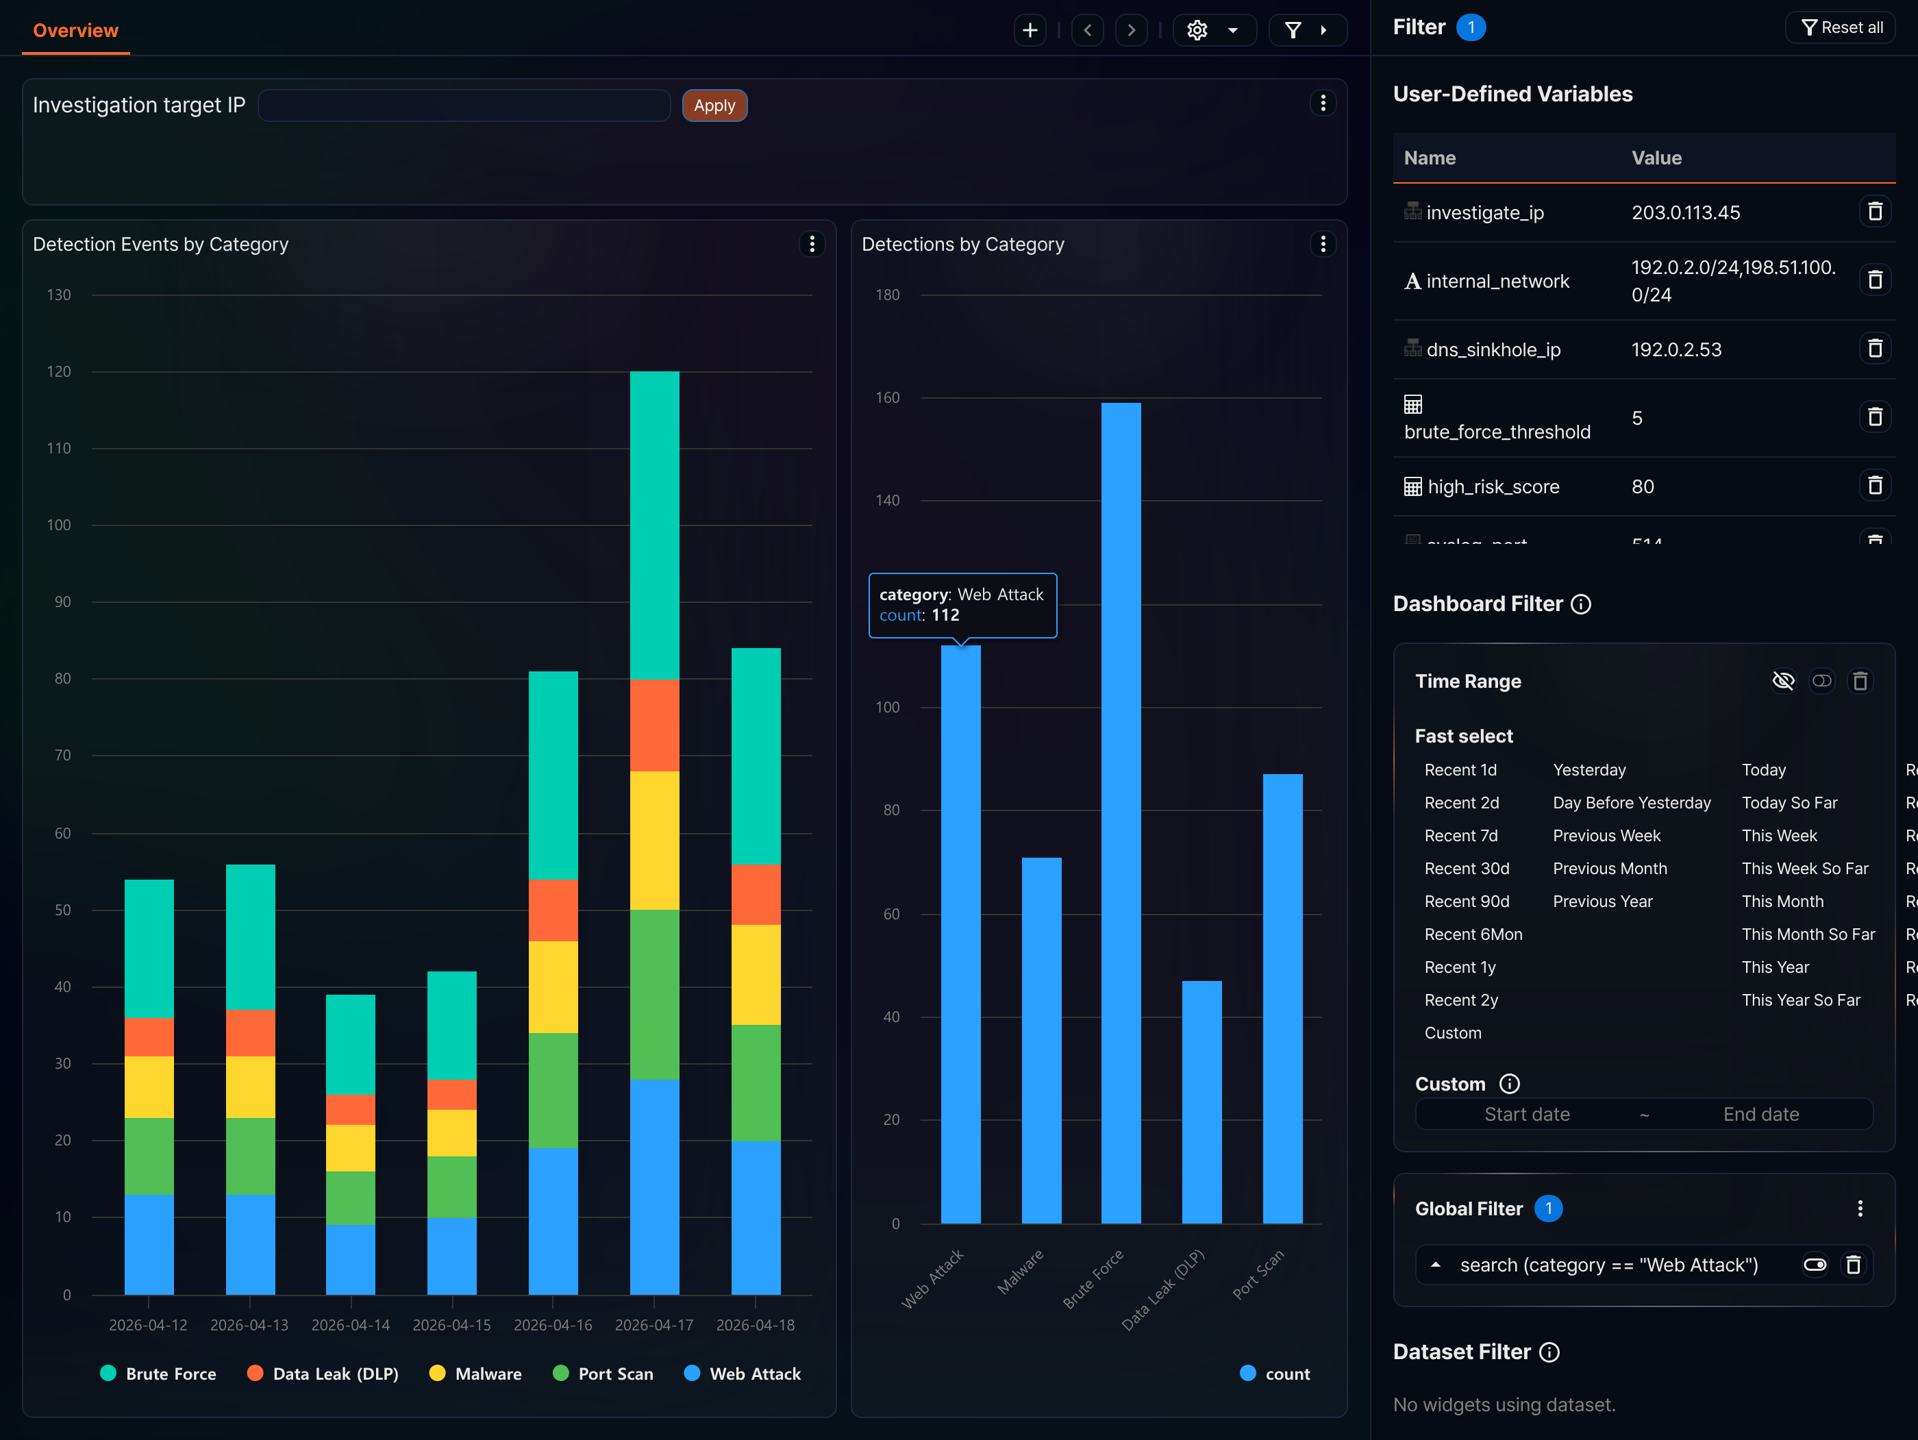Collapse the Web Attack search filter row
Screen dimensions: 1918x1440
[x=1435, y=1265]
